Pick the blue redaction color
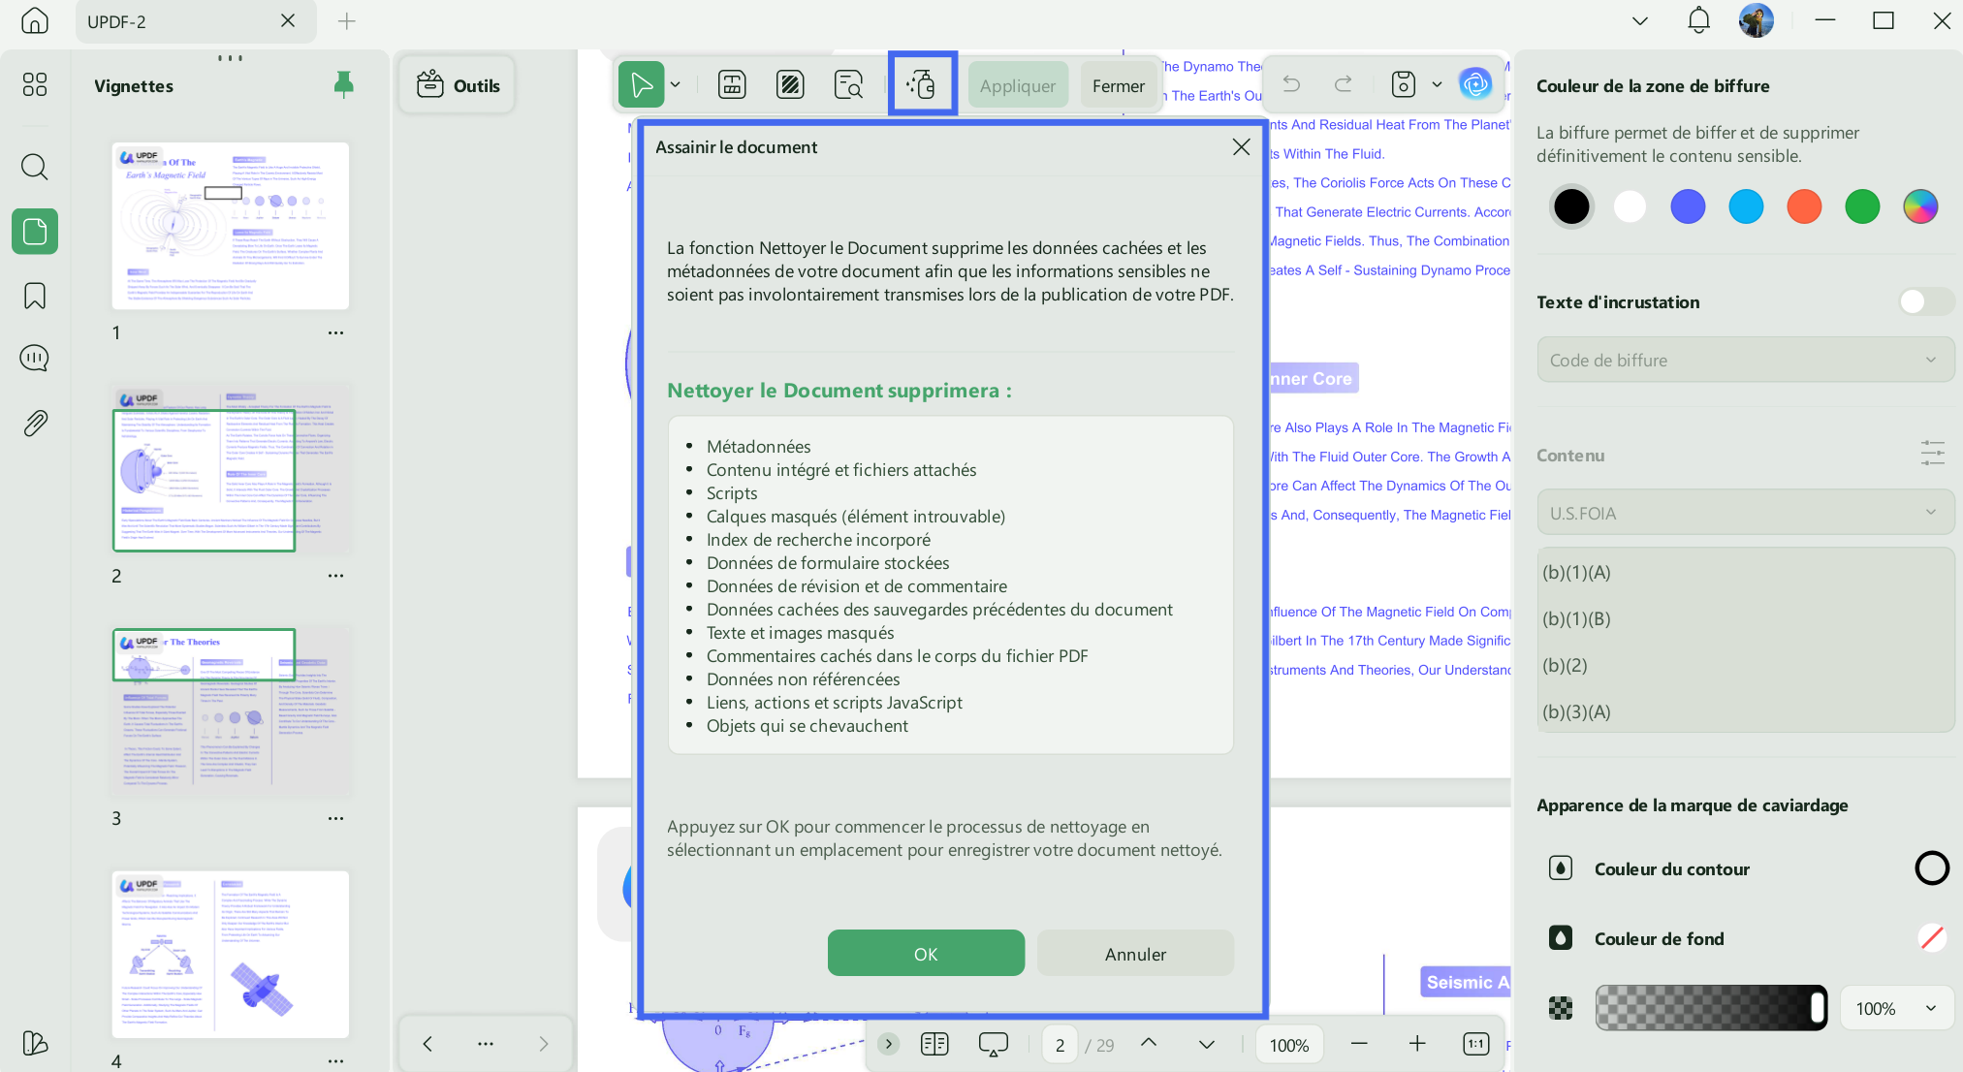The height and width of the screenshot is (1072, 1963). (x=1688, y=205)
